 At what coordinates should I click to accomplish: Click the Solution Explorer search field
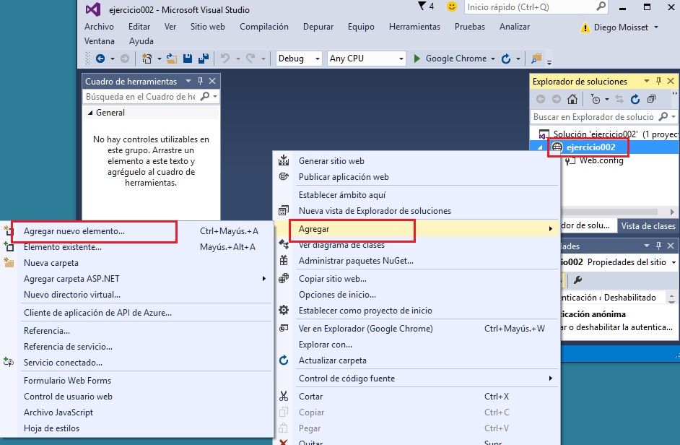tap(603, 117)
